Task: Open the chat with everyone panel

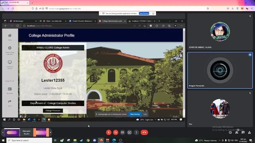Action: tap(243, 132)
